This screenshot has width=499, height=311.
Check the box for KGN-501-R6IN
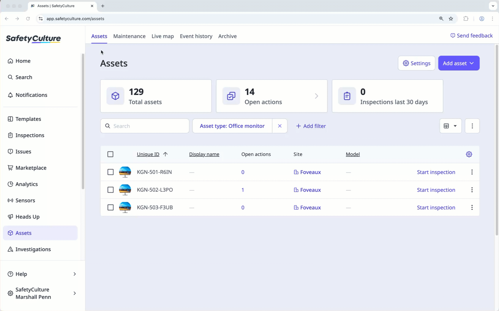click(x=110, y=172)
